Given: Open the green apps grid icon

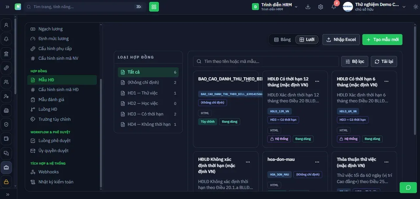Looking at the screenshot, I should click(154, 7).
